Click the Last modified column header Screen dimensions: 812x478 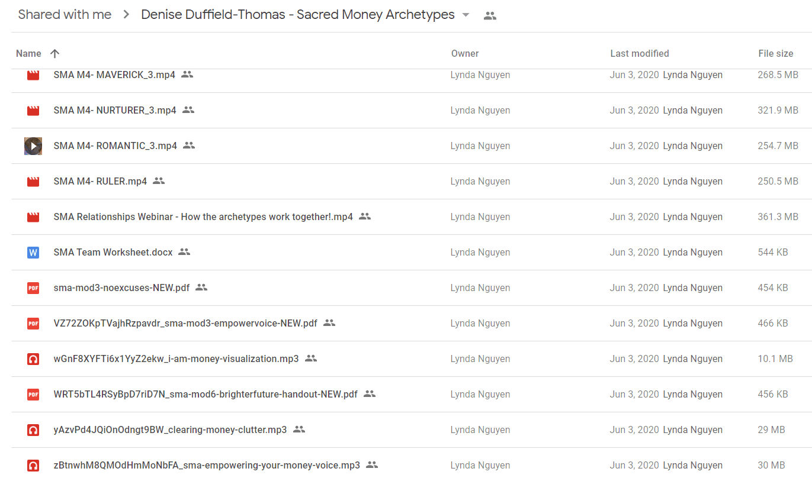coord(640,54)
